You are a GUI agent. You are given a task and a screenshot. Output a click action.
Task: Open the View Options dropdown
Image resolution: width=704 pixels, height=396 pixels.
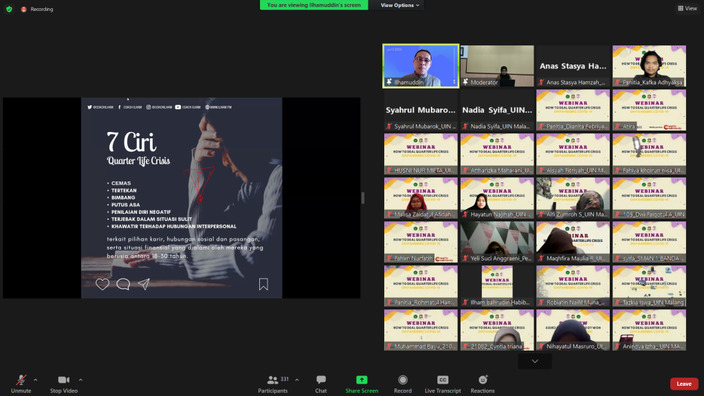point(400,5)
